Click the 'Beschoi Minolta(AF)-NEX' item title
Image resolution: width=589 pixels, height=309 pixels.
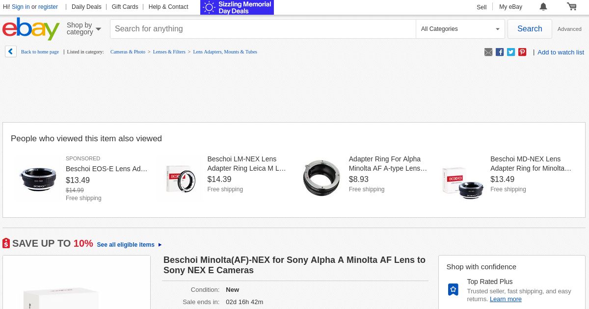click(x=294, y=265)
